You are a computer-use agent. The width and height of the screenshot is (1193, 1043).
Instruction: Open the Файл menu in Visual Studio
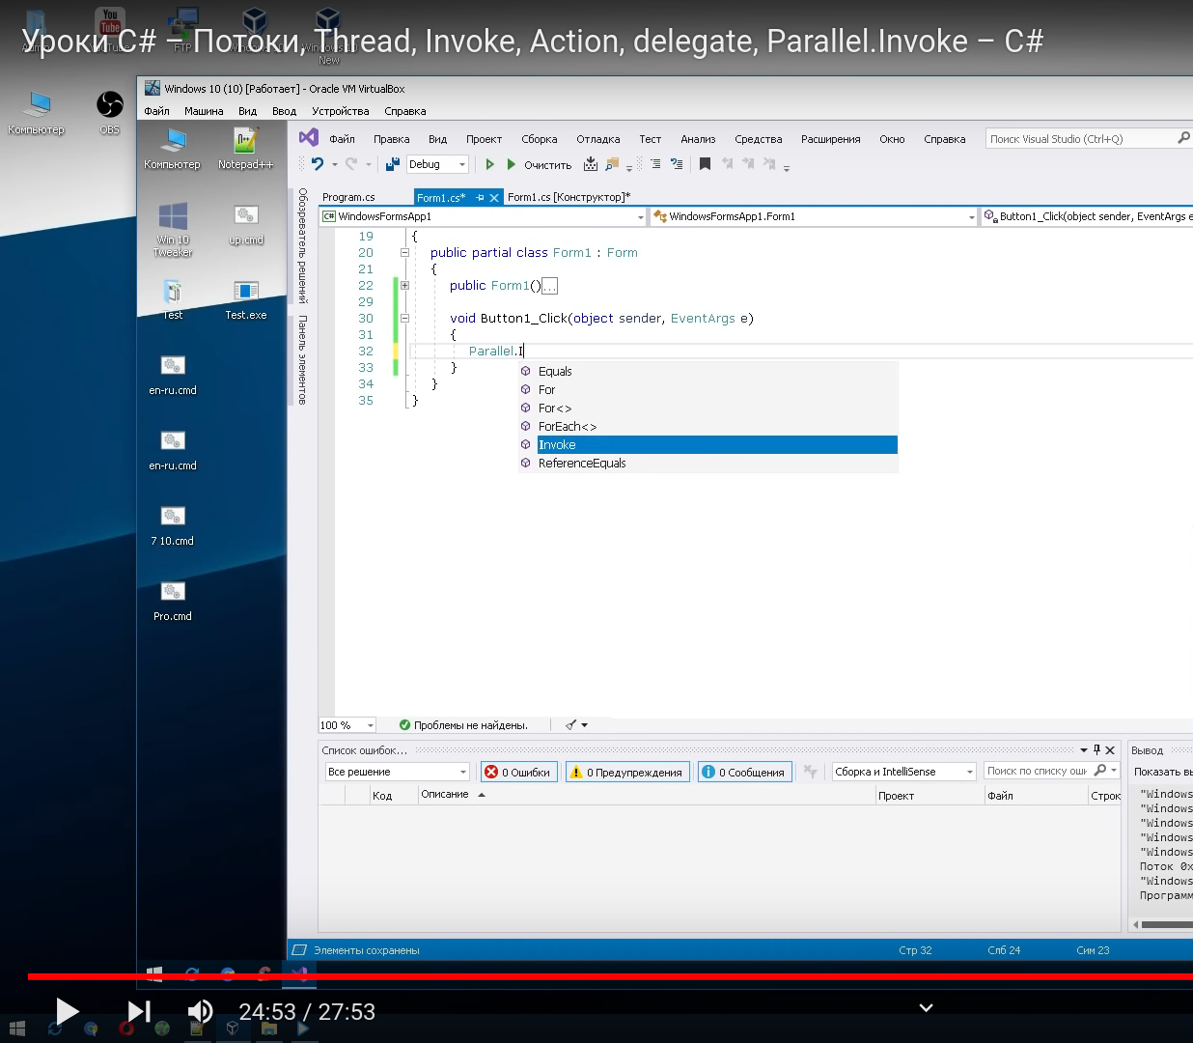(342, 139)
